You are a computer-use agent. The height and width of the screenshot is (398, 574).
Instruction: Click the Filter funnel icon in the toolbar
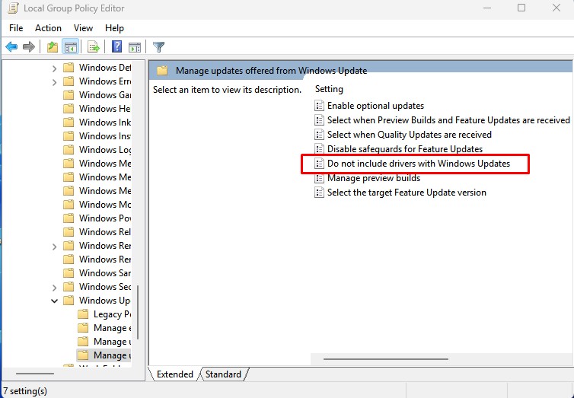pyautogui.click(x=158, y=47)
